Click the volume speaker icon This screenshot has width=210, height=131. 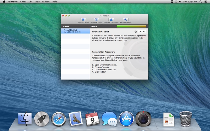click(180, 2)
